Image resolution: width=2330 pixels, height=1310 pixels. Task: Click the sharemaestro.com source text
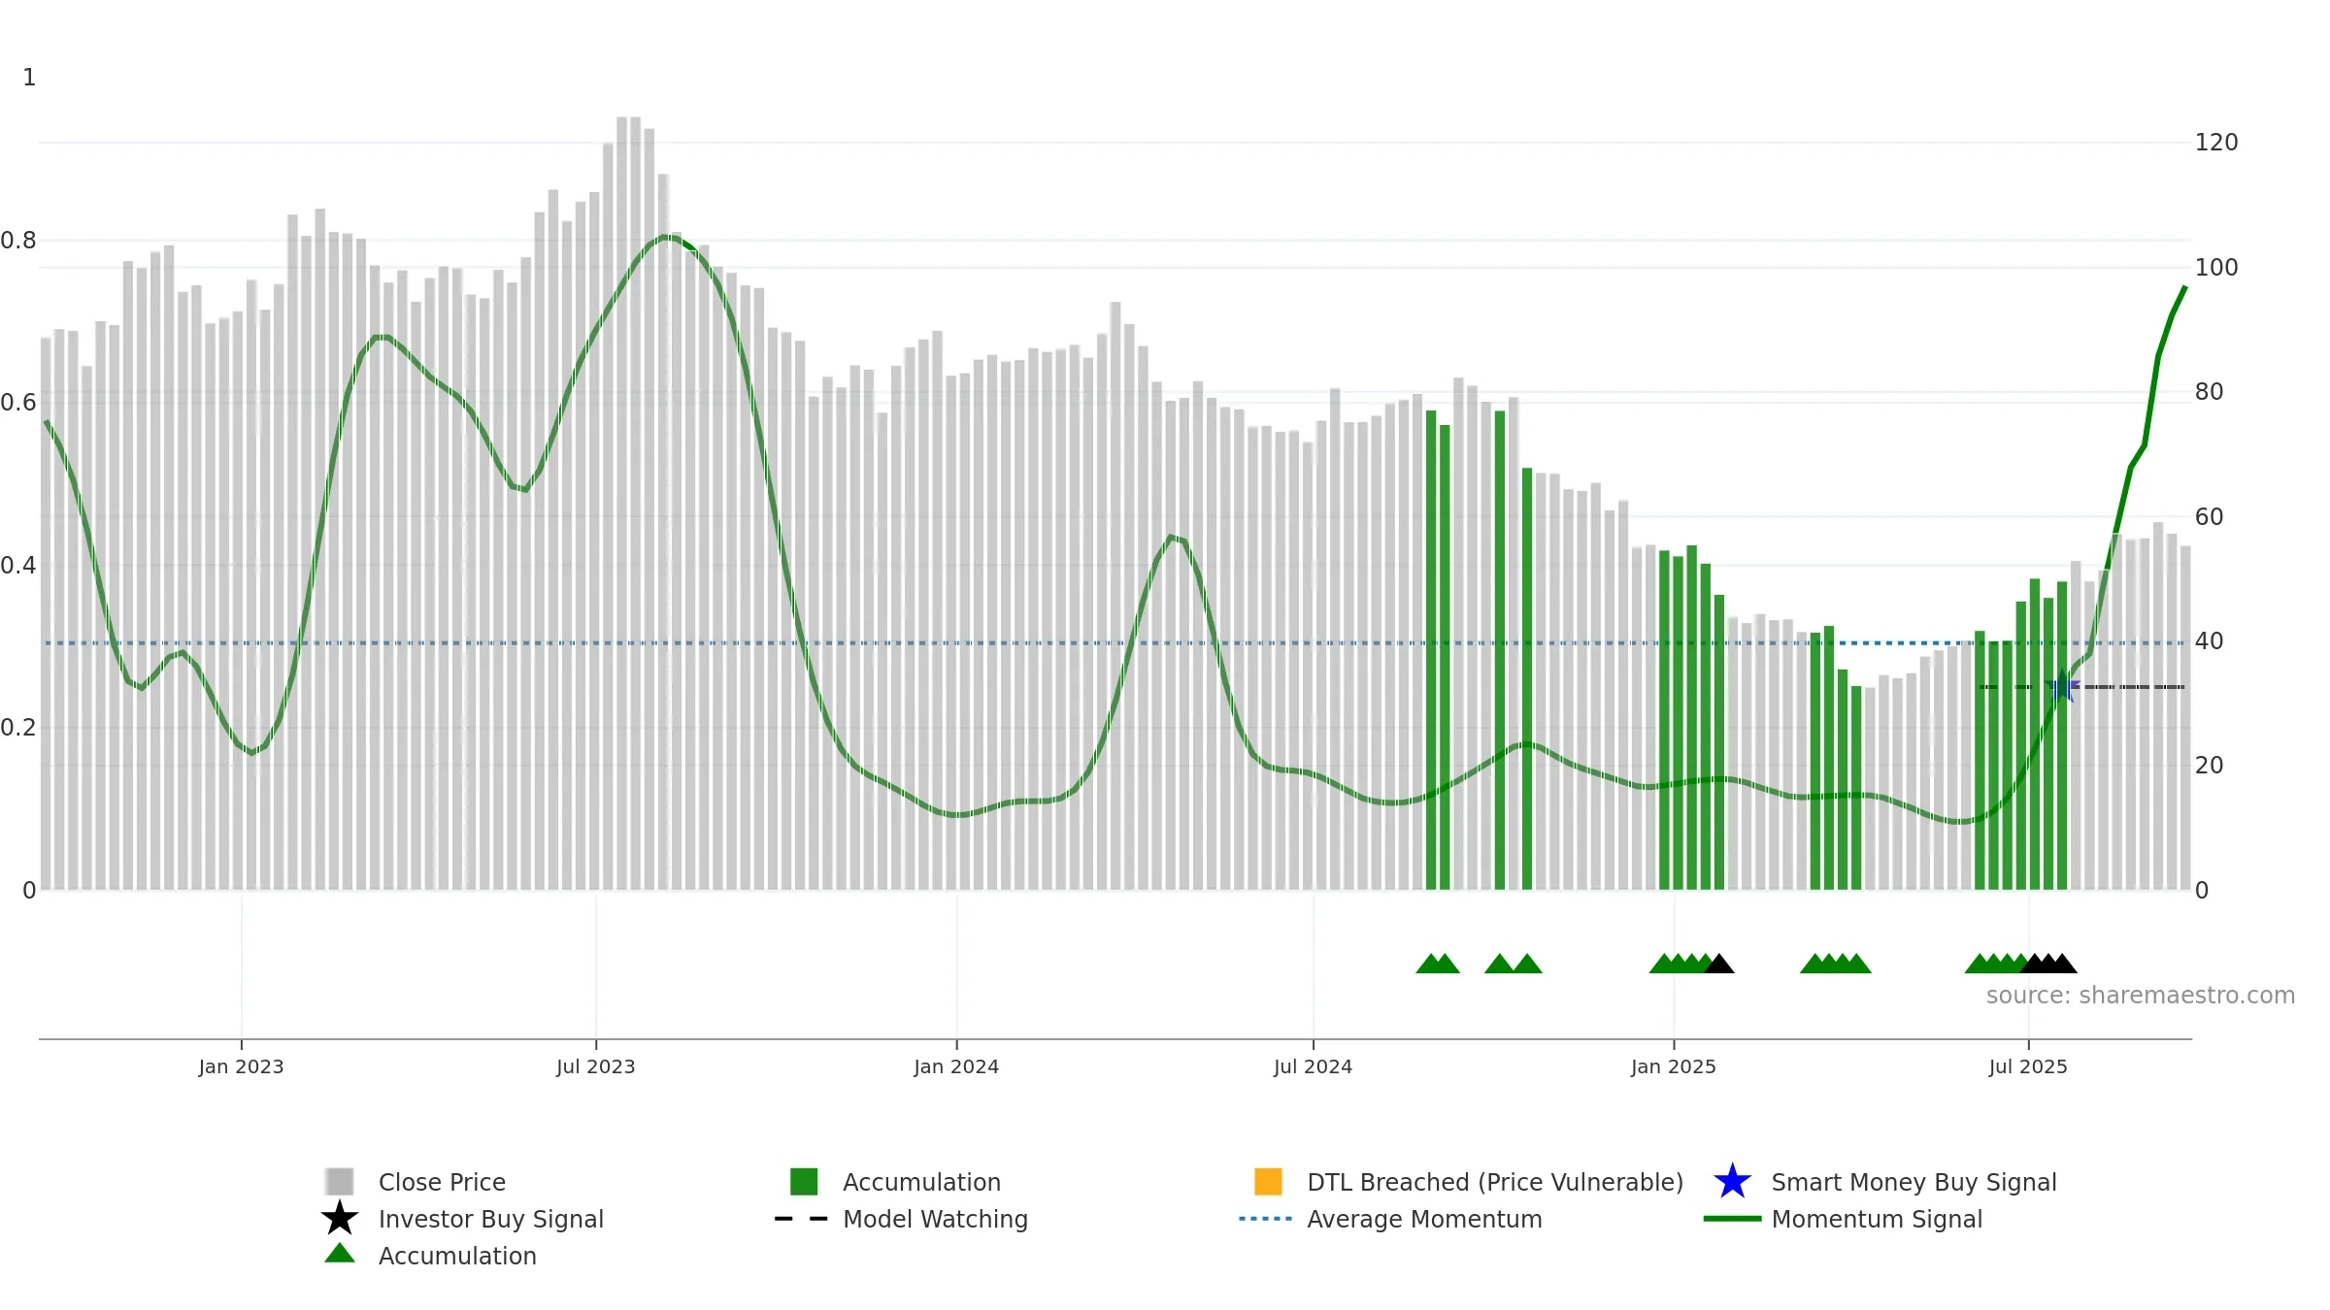tap(2141, 995)
